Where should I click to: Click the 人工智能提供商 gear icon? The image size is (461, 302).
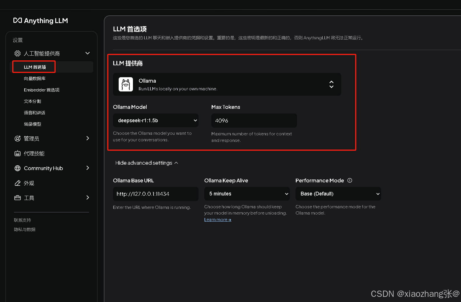tap(17, 53)
